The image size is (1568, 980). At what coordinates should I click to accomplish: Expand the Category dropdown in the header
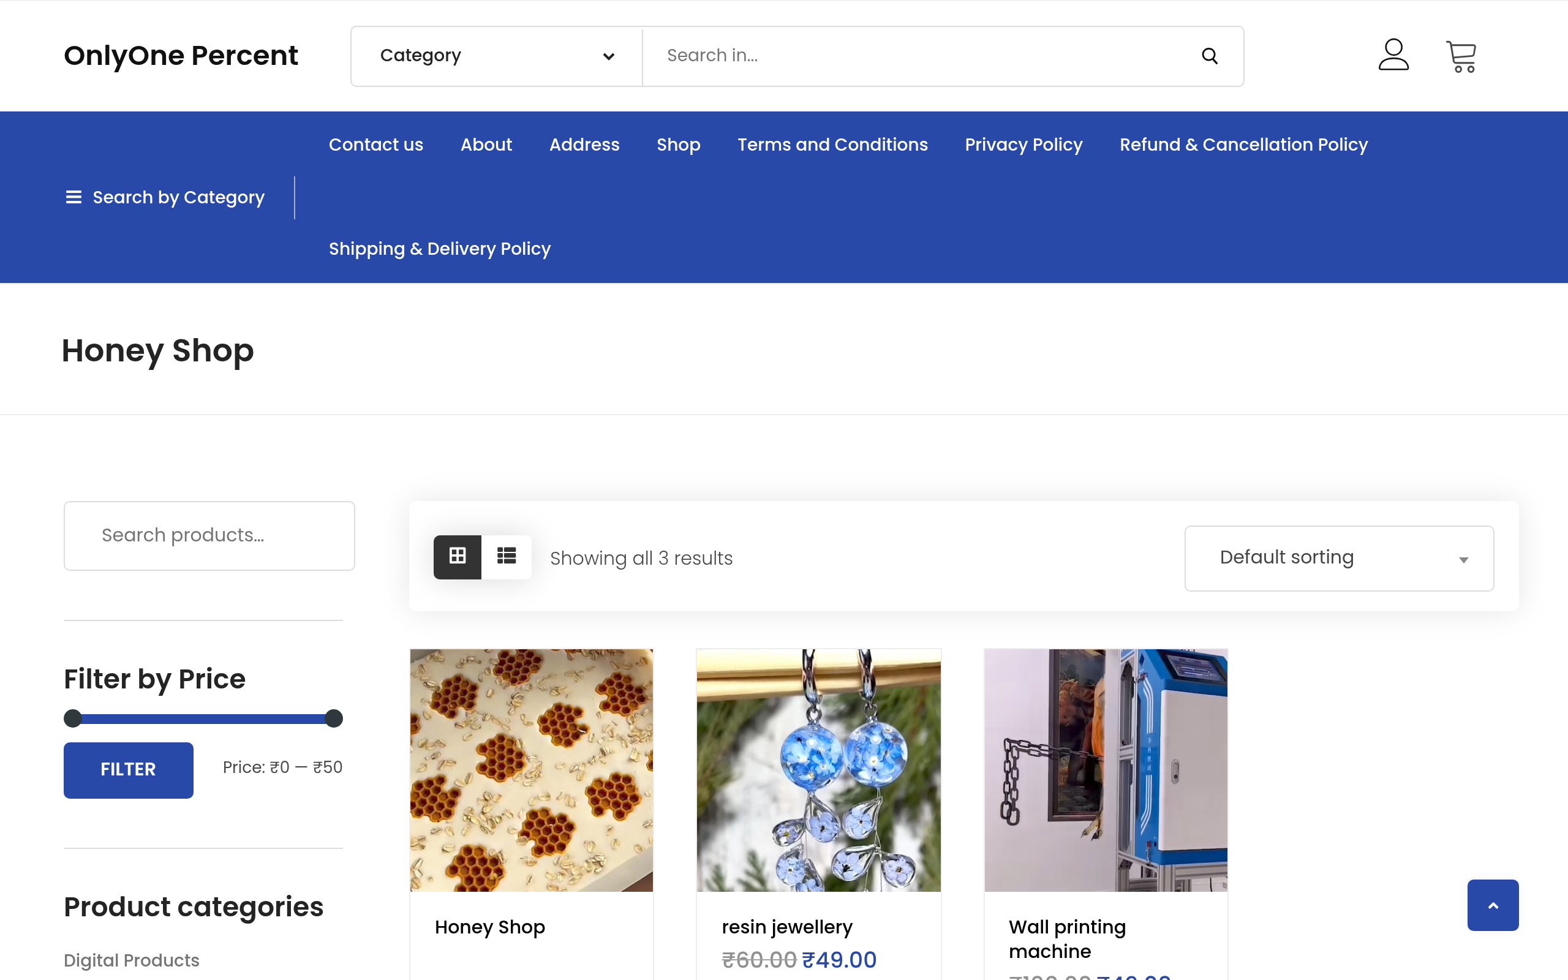(496, 56)
